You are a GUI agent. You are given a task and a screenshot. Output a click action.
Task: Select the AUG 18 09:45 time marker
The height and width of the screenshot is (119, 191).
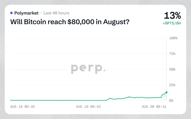point(23,107)
